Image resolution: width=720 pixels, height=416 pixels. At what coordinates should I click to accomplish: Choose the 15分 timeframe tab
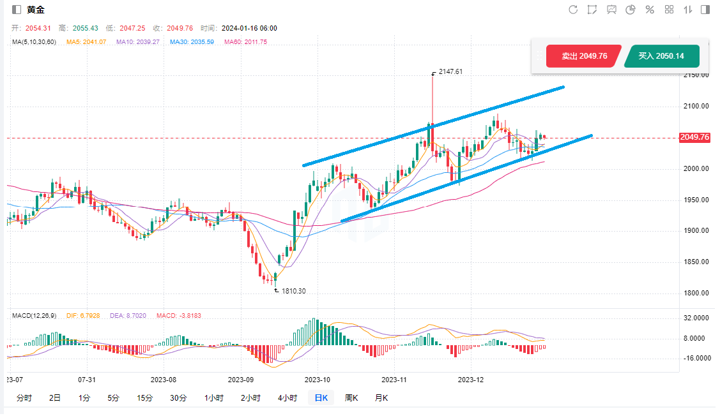click(144, 398)
